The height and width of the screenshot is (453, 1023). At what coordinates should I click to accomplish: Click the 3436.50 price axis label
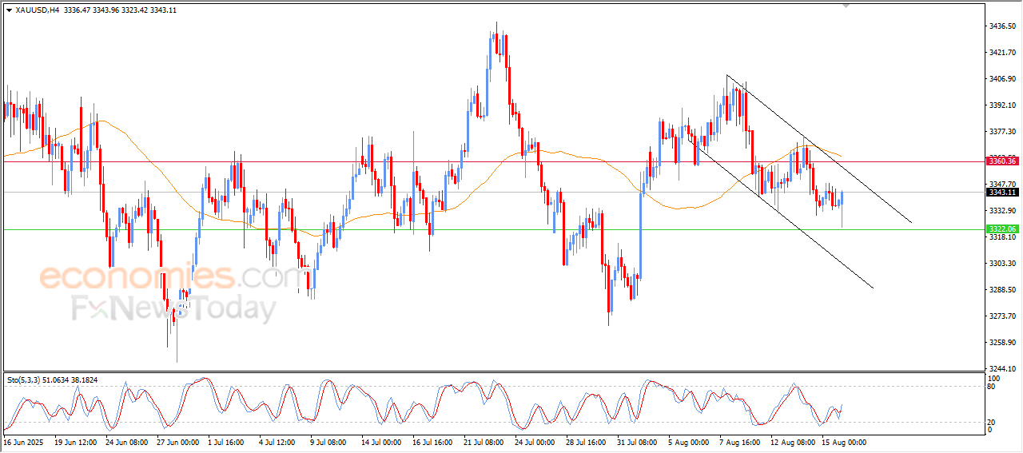pyautogui.click(x=1002, y=26)
